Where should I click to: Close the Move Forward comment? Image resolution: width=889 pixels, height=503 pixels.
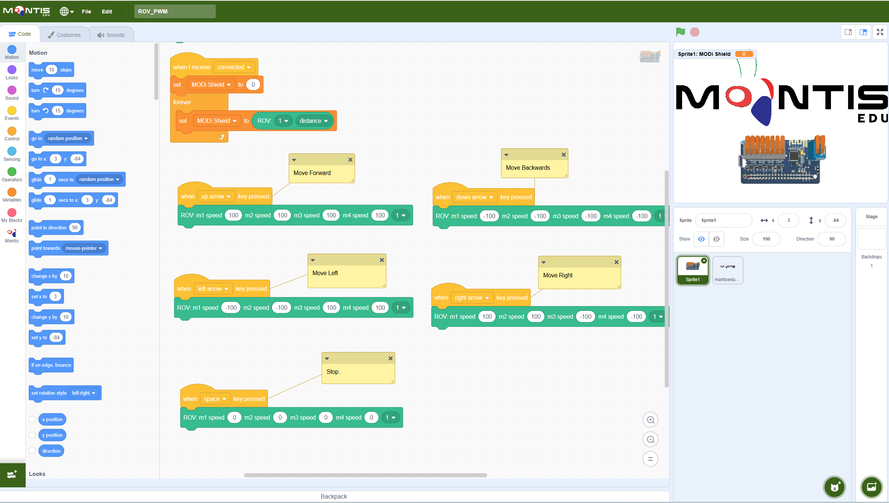pos(350,160)
